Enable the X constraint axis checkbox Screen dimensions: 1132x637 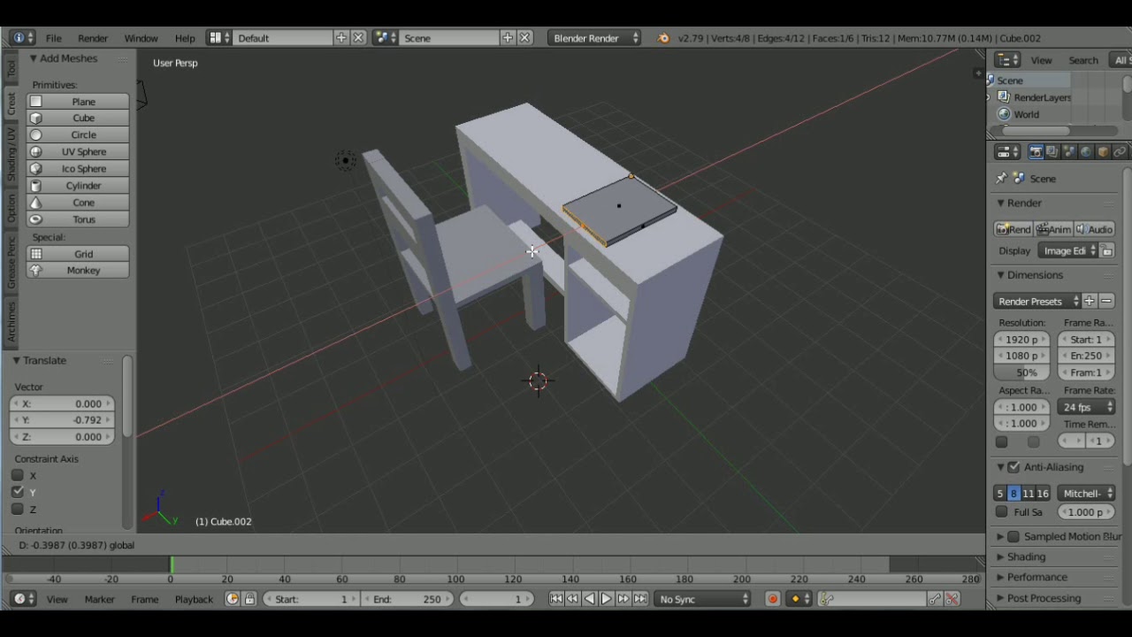click(18, 476)
